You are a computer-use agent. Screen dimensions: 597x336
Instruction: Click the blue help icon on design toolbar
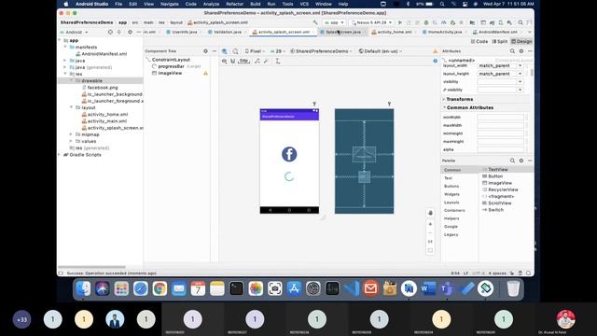[x=436, y=61]
